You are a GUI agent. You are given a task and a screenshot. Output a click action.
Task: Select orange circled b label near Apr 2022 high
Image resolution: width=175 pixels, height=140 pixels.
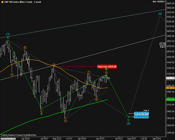tap(25, 48)
